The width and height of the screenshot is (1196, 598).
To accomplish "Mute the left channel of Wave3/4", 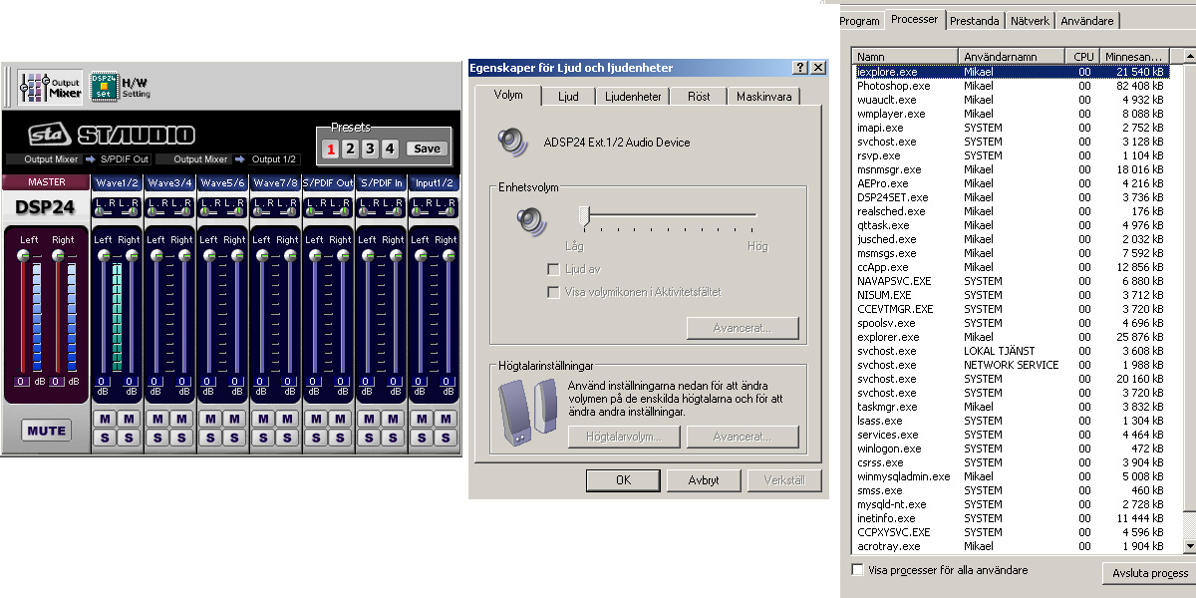I will [x=156, y=419].
